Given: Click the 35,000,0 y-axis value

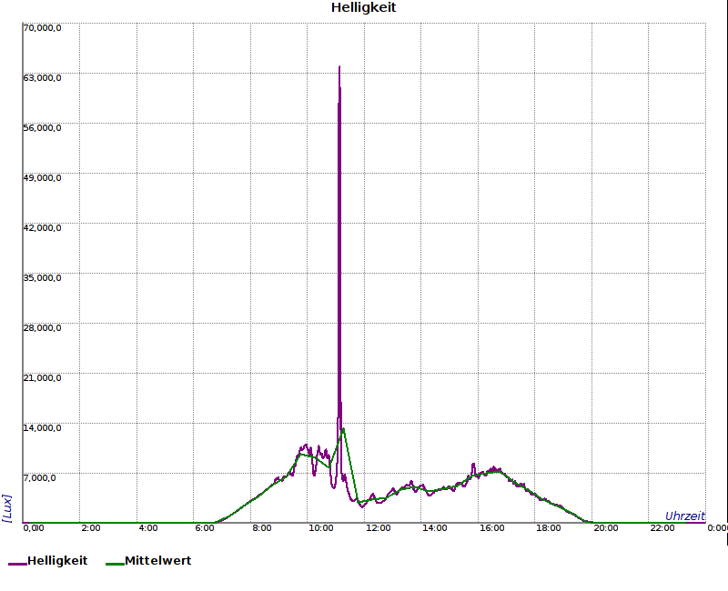Looking at the screenshot, I should point(42,278).
